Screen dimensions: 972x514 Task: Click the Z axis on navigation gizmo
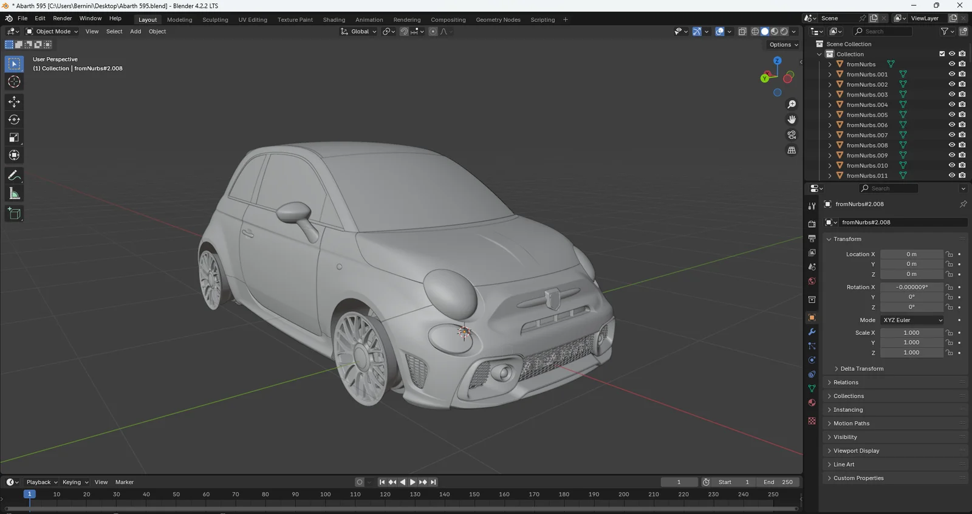pos(777,61)
